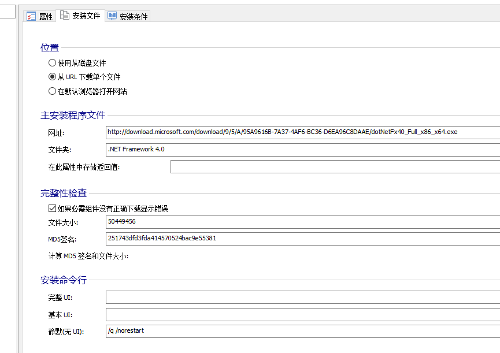Click the 网址 label
This screenshot has width=500, height=353.
coord(56,133)
